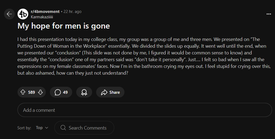Viewport: 275px width, 139px height.
Task: Click the back arrow button
Action: (9, 14)
